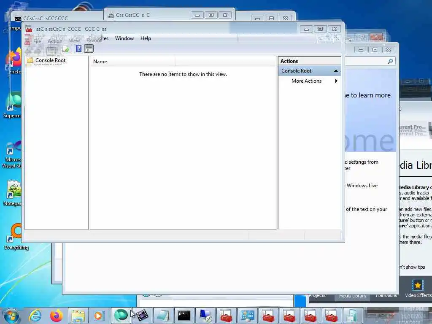Switch to the Command Prompt taskbar icon
This screenshot has width=432, height=324.
(x=184, y=316)
